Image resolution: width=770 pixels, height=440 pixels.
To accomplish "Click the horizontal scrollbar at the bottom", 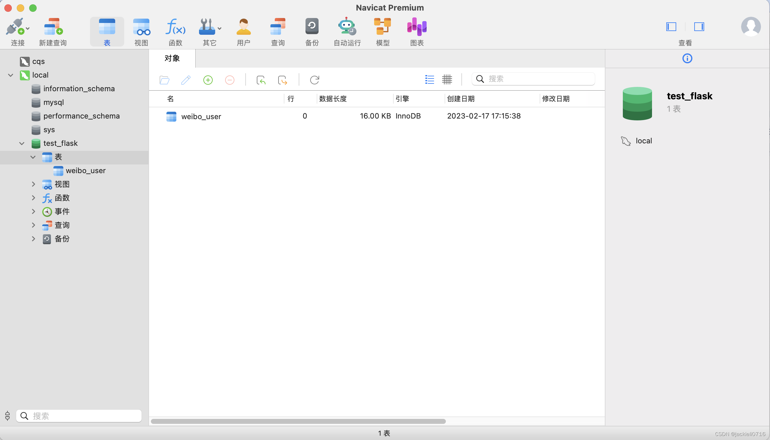I will (x=298, y=421).
